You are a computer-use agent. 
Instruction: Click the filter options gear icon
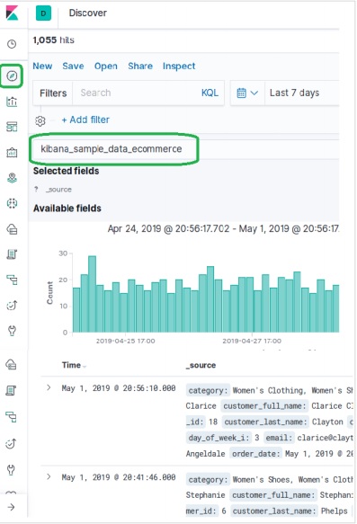pos(40,120)
